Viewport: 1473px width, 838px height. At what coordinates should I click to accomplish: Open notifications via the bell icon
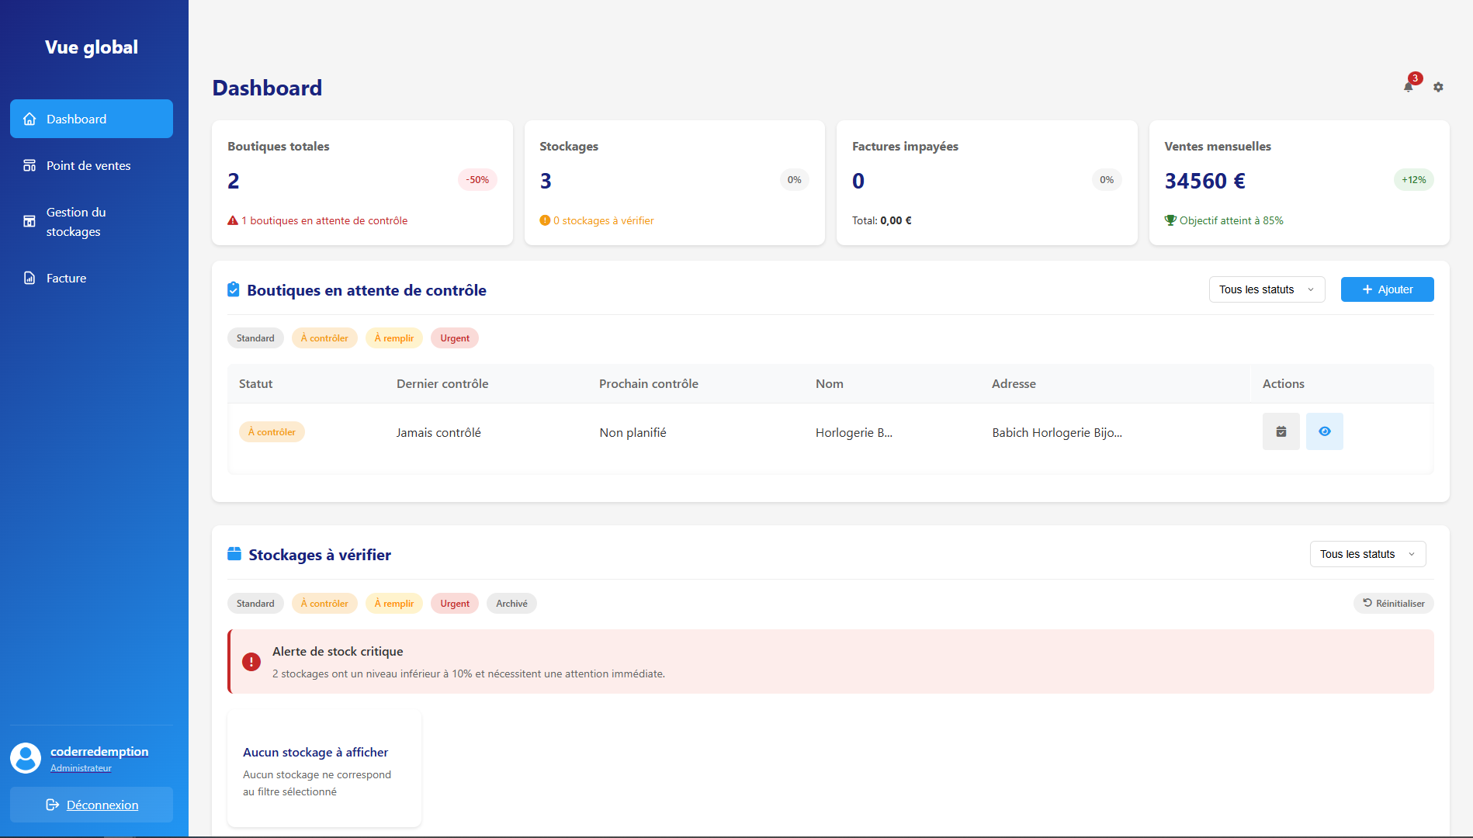pyautogui.click(x=1408, y=87)
